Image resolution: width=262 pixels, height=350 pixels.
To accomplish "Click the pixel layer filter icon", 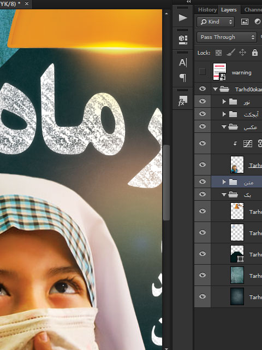I will pyautogui.click(x=245, y=22).
